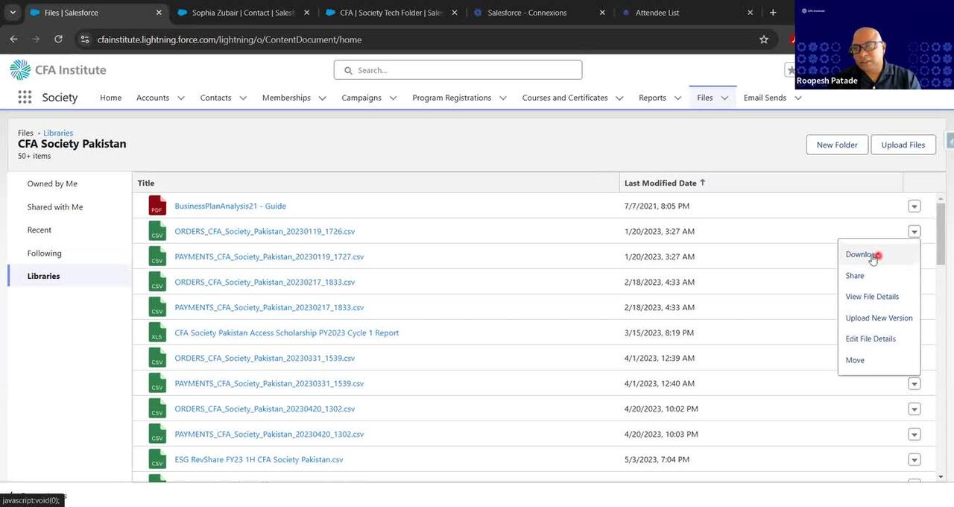Click CSV icon of ORDERS 20230331_1539
The width and height of the screenshot is (954, 507).
click(157, 358)
